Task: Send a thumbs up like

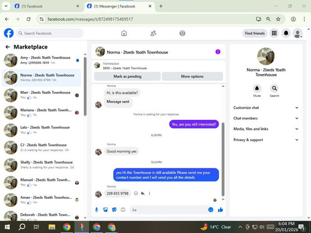Action: (x=220, y=210)
